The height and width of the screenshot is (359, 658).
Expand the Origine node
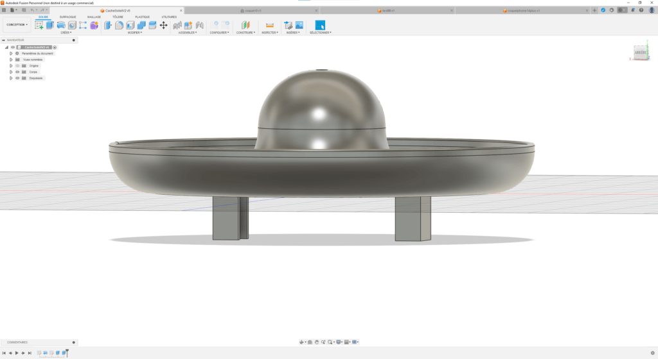(11, 65)
